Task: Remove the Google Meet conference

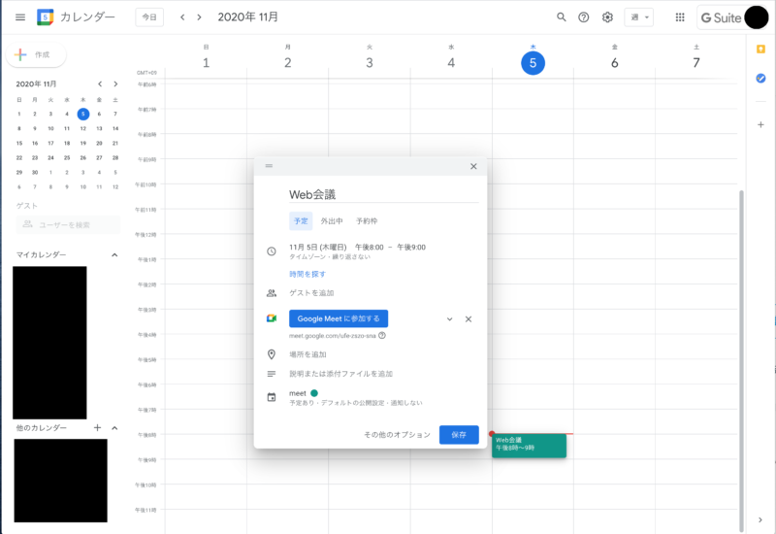Action: point(469,319)
